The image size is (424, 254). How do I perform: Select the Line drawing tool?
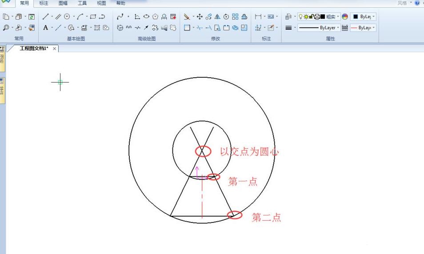[x=45, y=16]
